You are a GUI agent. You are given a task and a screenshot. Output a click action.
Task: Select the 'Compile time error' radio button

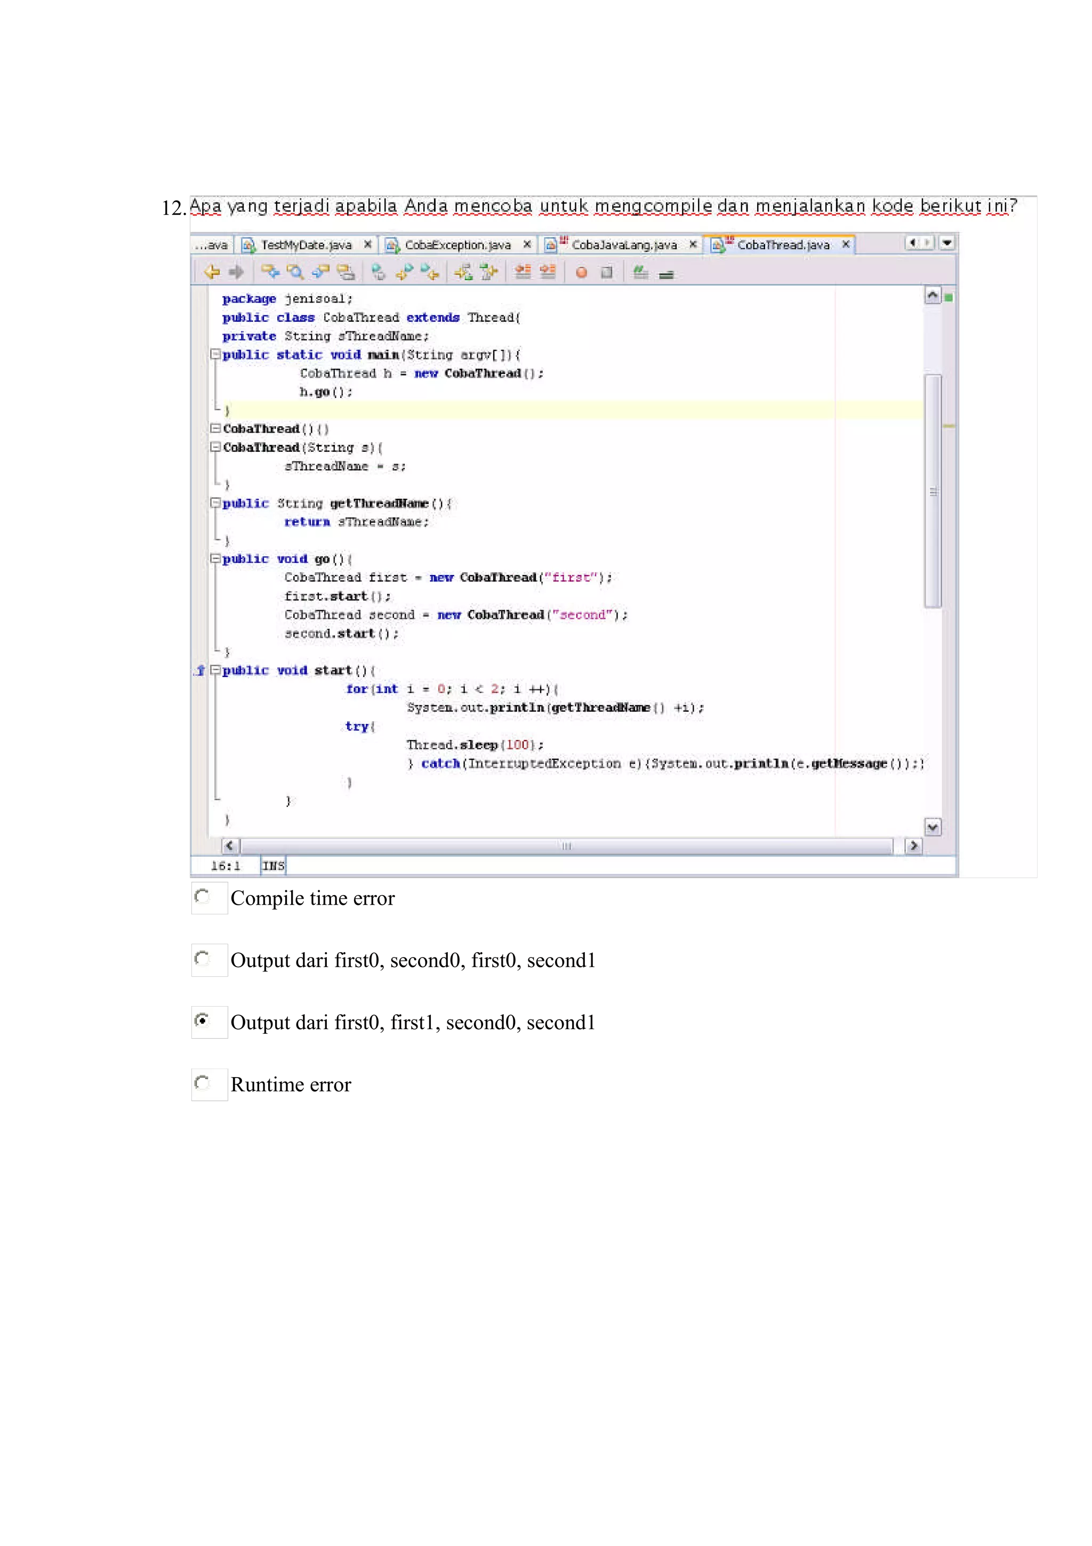(x=202, y=896)
